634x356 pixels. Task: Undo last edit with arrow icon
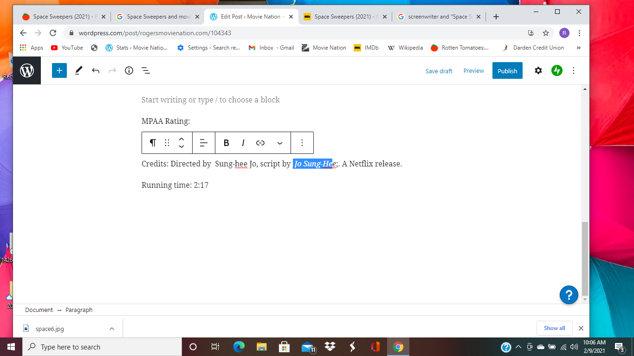pyautogui.click(x=96, y=70)
